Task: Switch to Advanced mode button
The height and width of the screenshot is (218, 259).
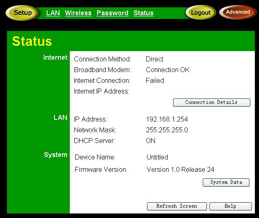Action: [238, 12]
